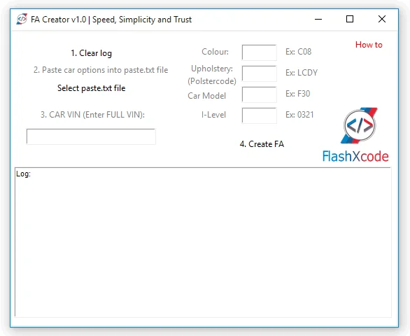
Task: Close the FA Creator window
Action: [382, 19]
